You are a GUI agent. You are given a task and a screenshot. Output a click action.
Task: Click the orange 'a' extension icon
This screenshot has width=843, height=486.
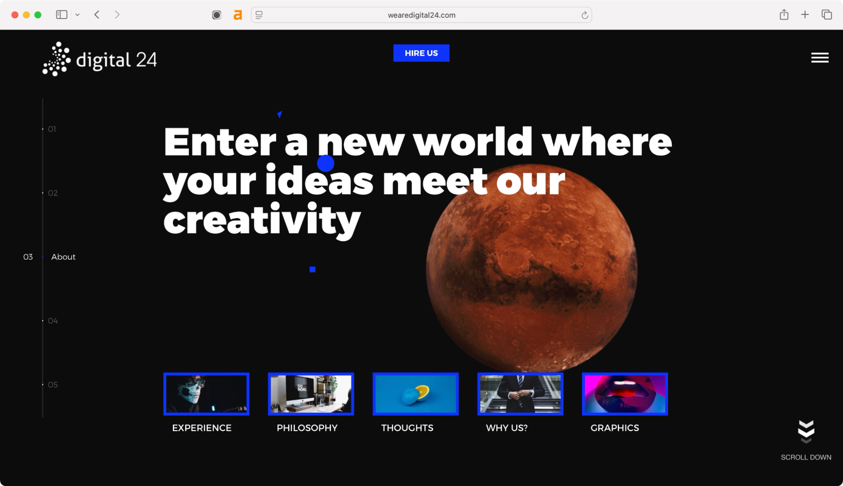pos(238,15)
